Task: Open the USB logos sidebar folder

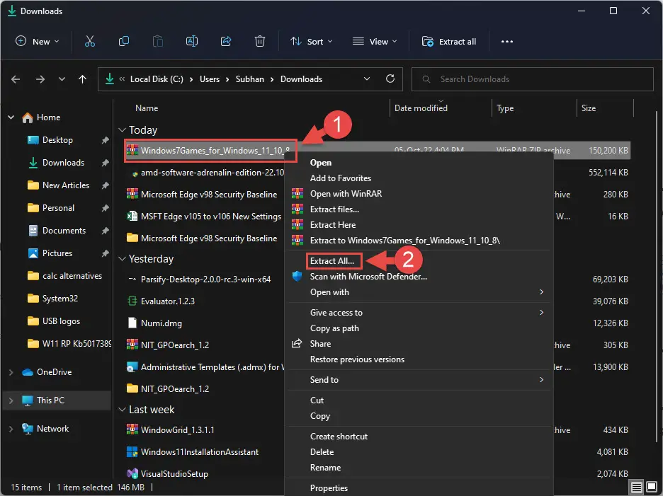Action: click(x=54, y=321)
